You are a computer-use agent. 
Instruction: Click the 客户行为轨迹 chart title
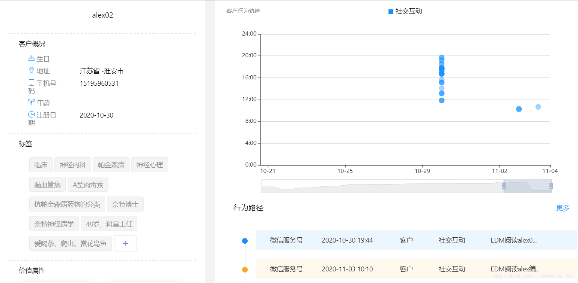pyautogui.click(x=243, y=11)
